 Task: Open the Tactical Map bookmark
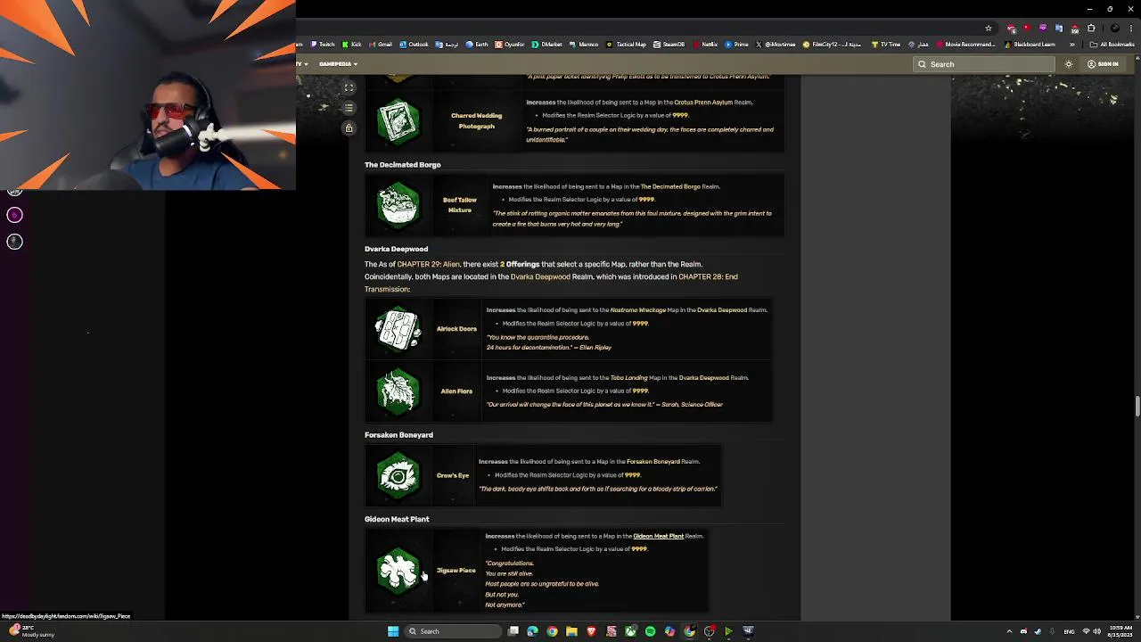tap(627, 45)
